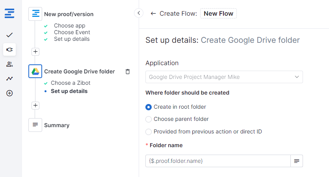This screenshot has height=177, width=329.
Task: Click the circled plus icon in sidebar
Action: click(x=9, y=93)
